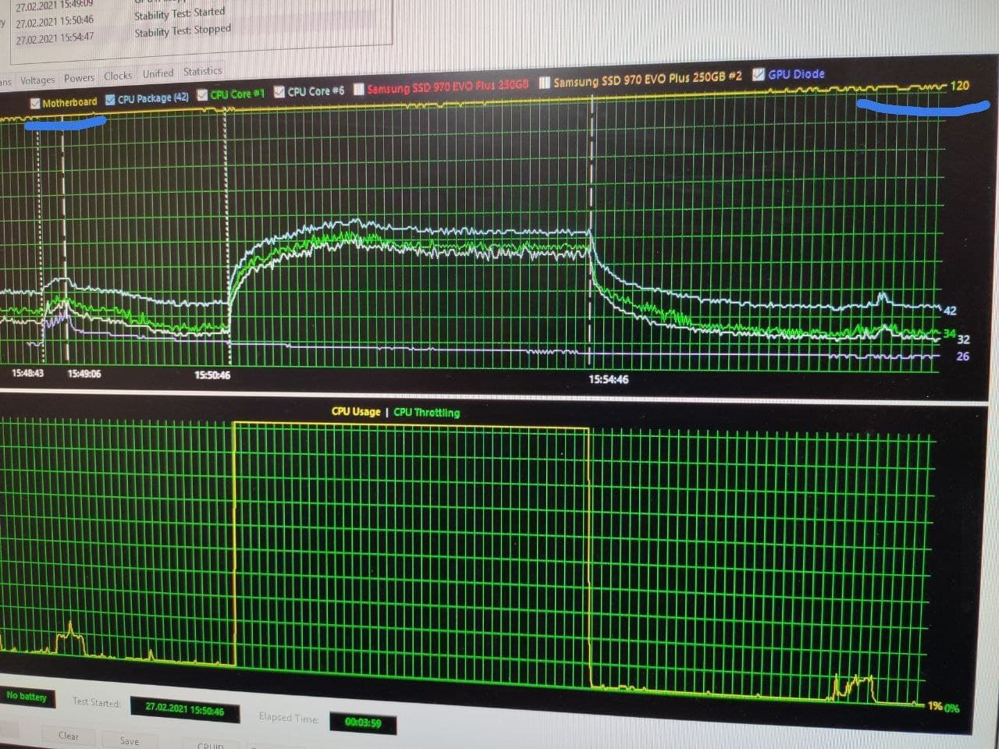The width and height of the screenshot is (999, 749).
Task: Uncheck the CPU Package (42) checkbox
Action: 110,100
